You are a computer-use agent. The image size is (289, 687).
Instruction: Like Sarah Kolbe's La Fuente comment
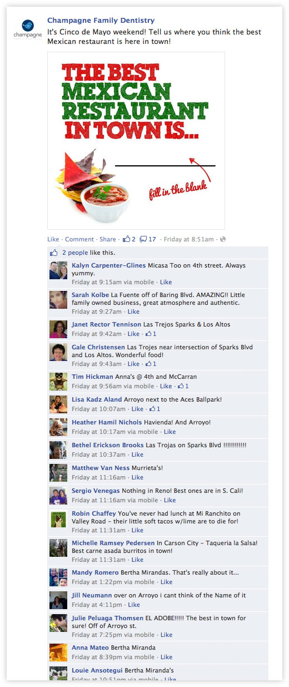(x=133, y=312)
